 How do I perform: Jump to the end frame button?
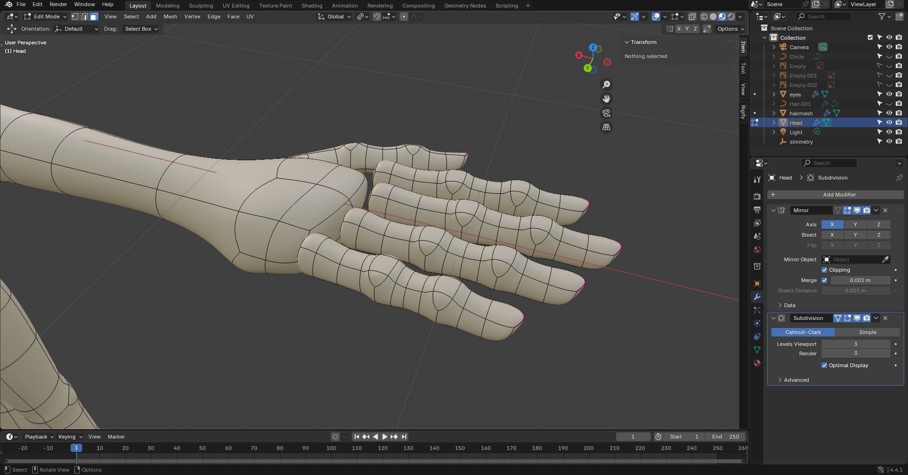pos(403,437)
